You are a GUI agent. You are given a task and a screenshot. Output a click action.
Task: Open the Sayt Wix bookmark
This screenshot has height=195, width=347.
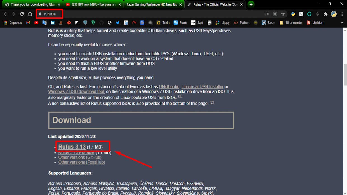(197, 23)
